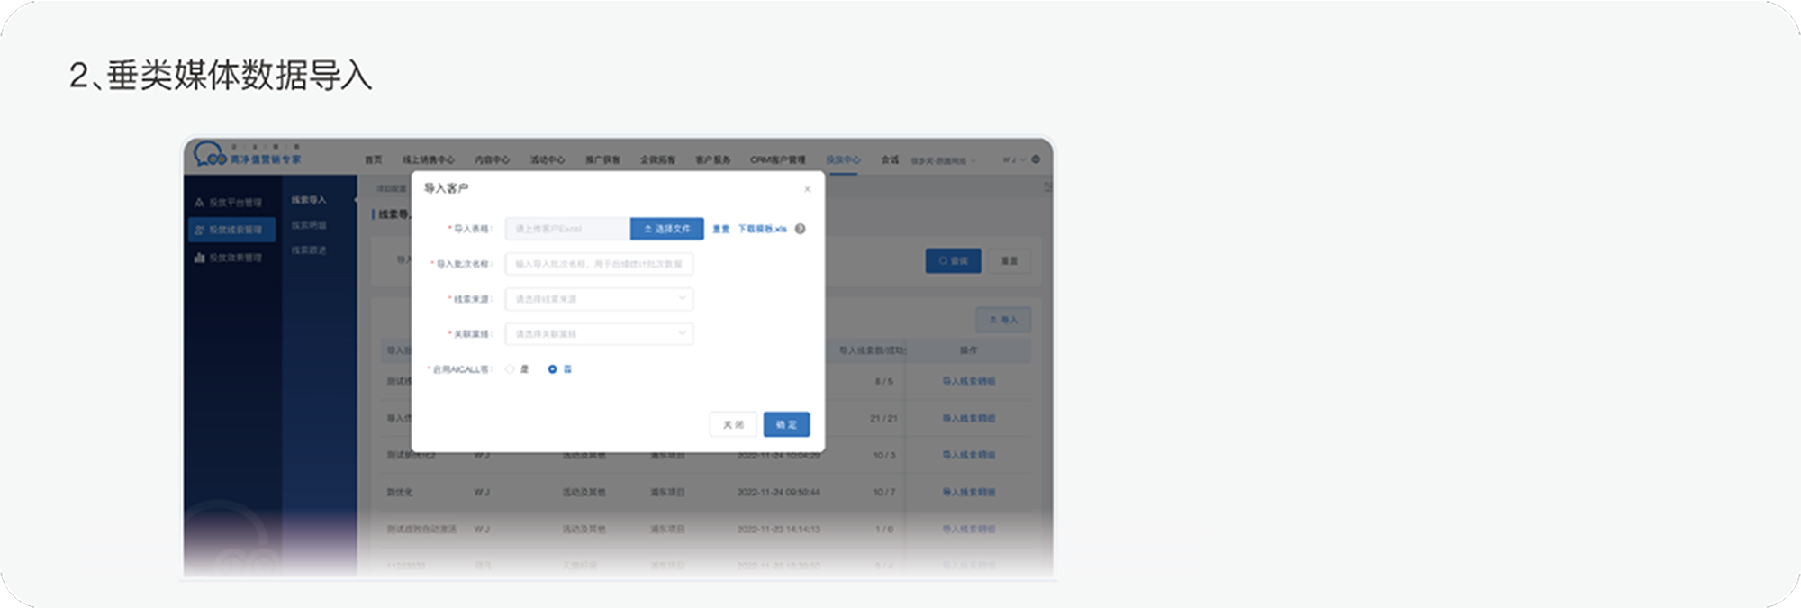Click the 导入批次名称 input field
This screenshot has width=1801, height=608.
point(599,264)
